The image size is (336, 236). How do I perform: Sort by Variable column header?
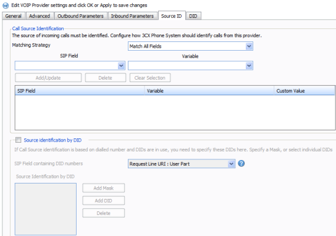(x=209, y=91)
